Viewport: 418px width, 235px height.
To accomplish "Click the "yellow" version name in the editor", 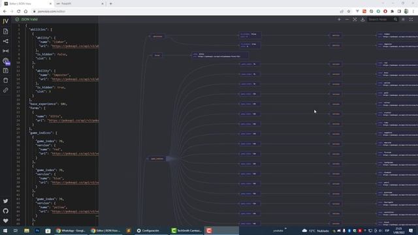I will point(59,208).
